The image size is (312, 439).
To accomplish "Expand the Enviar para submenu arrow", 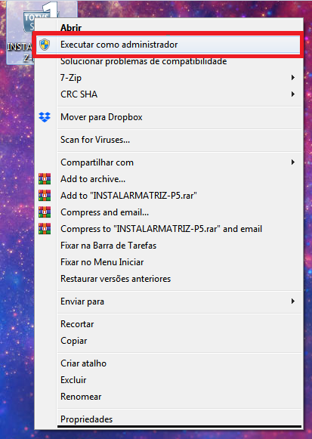I will point(293,301).
